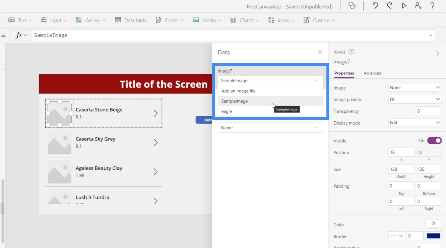The height and width of the screenshot is (248, 446).
Task: Open the Gallery menu in the ribbon
Action: pos(91,20)
